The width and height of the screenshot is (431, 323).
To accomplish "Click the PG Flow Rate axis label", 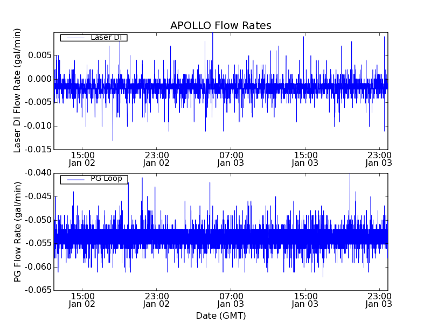I will point(17,232).
